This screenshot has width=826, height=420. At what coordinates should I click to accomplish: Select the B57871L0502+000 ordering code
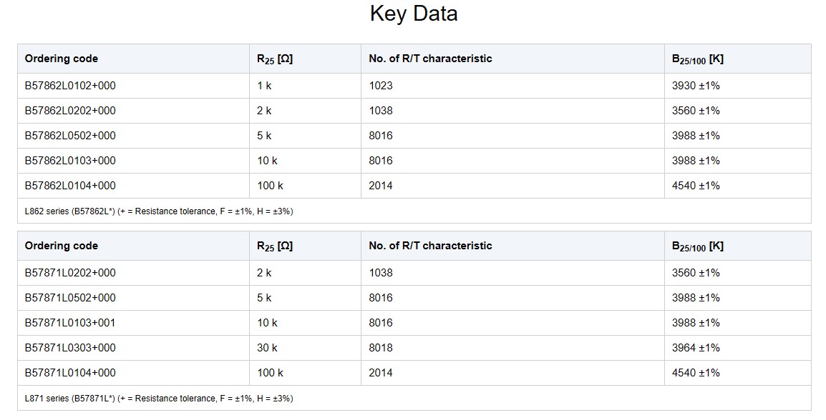coord(70,298)
